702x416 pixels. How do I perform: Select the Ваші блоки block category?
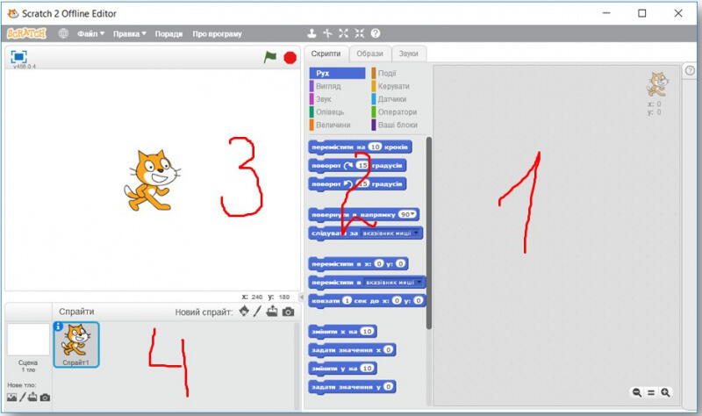397,125
